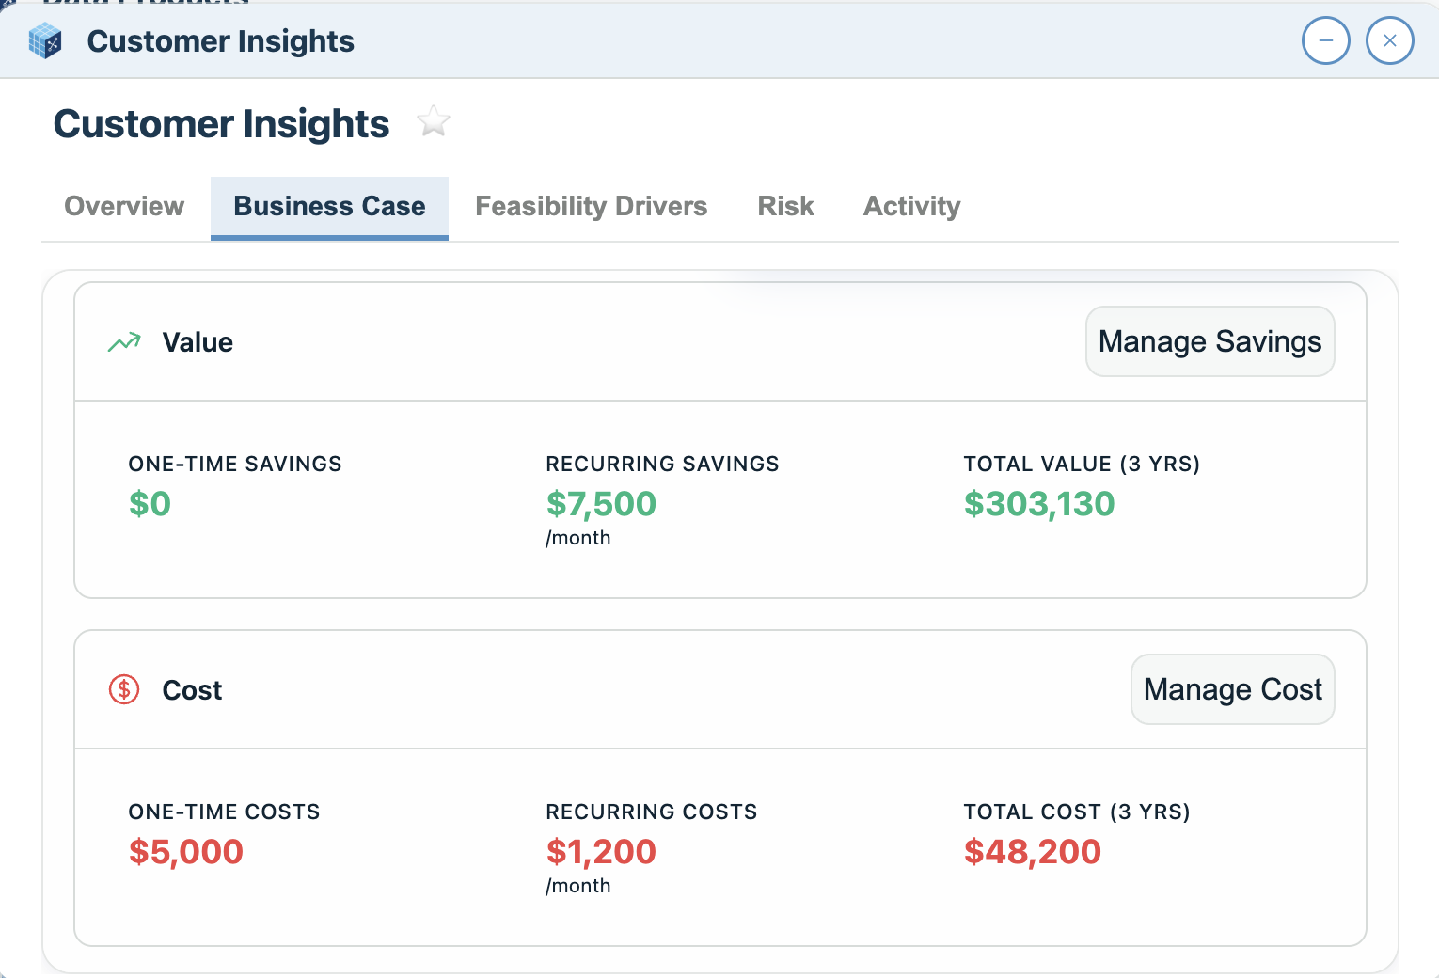
Task: Open the Feasibility Drivers tab
Action: [591, 206]
